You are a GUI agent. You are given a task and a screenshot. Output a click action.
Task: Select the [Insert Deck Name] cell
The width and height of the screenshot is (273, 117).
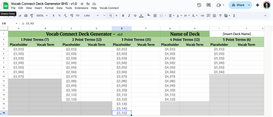236,34
